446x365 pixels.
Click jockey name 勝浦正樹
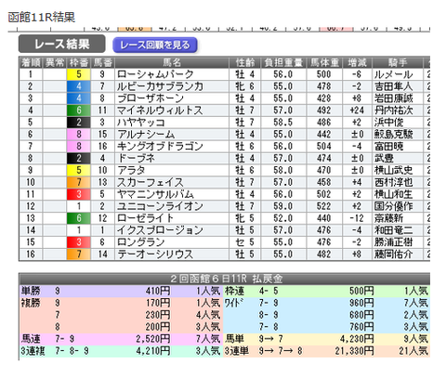pos(393,242)
